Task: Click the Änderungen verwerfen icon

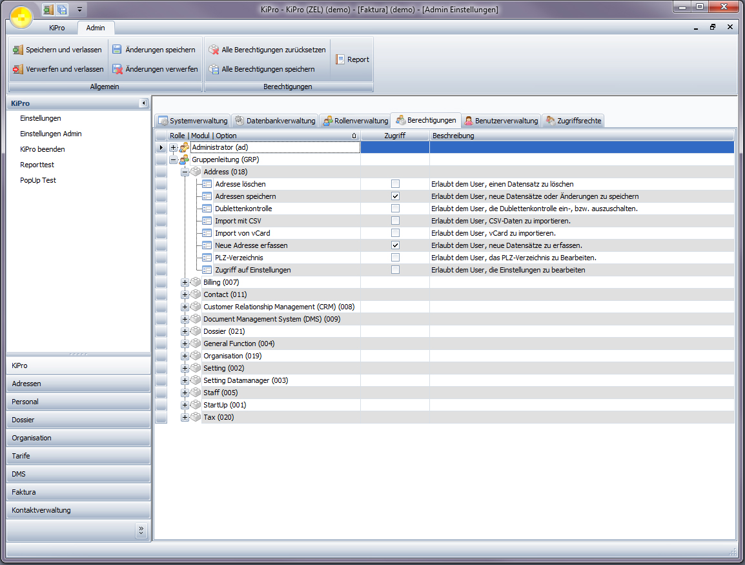Action: (117, 69)
